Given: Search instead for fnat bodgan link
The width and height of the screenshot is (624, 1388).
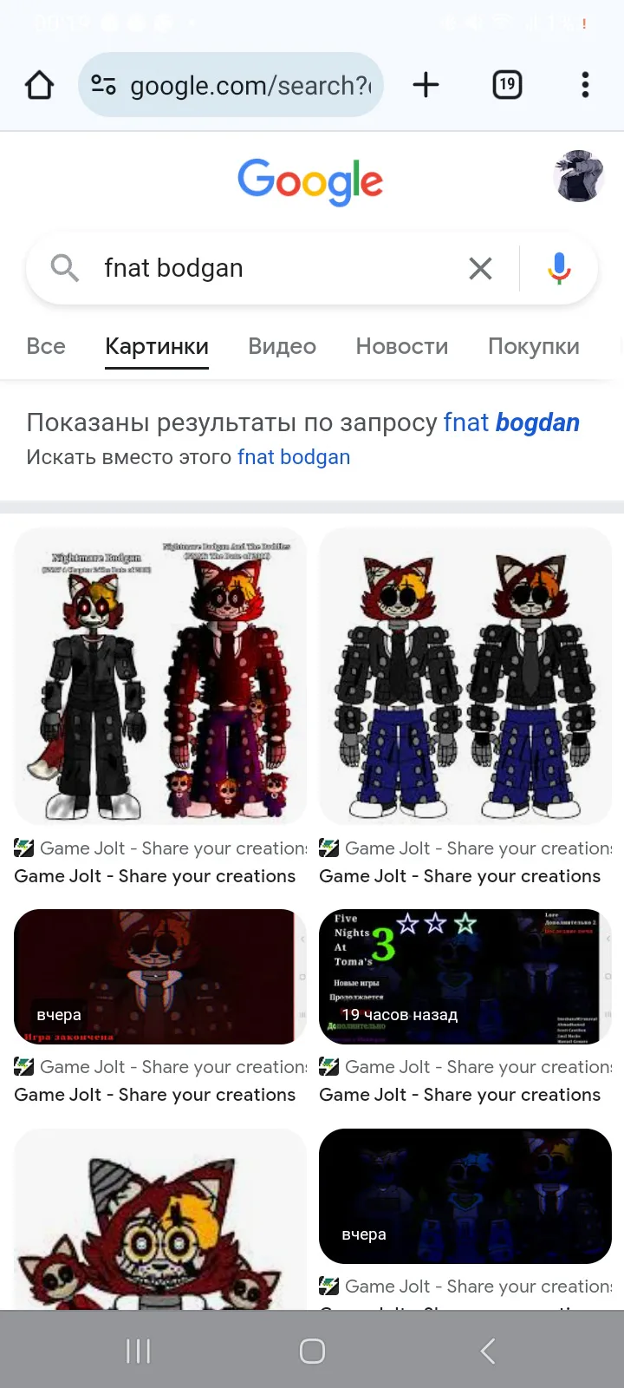Looking at the screenshot, I should (x=294, y=457).
